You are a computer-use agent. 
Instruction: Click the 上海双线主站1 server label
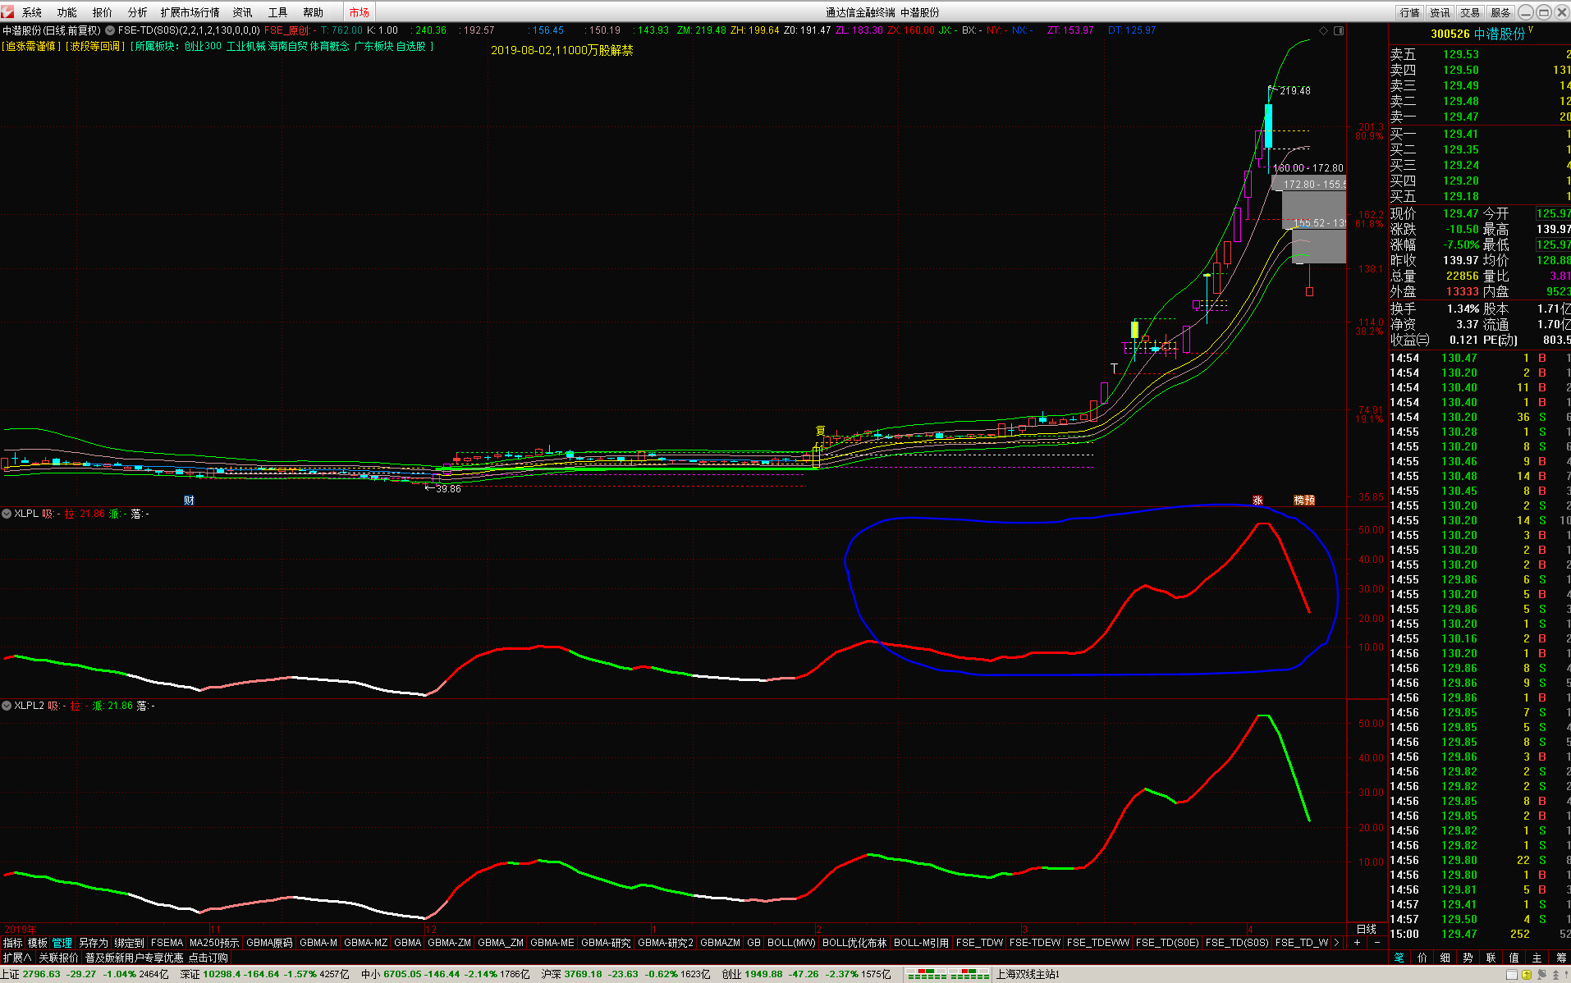tap(1028, 975)
